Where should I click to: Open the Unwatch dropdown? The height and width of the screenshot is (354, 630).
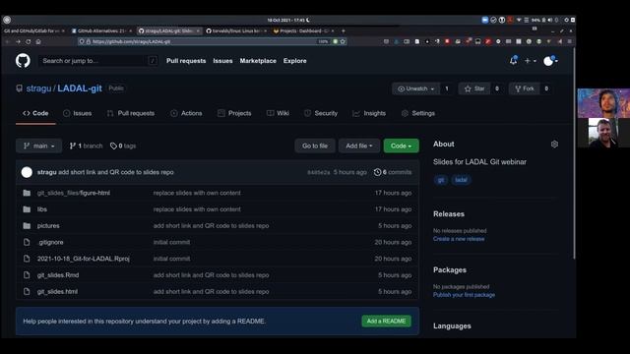[x=415, y=88]
